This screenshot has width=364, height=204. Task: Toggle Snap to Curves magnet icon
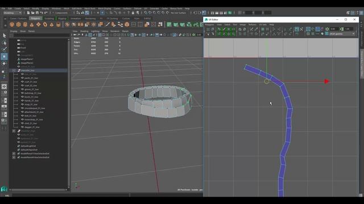(x=150, y=12)
